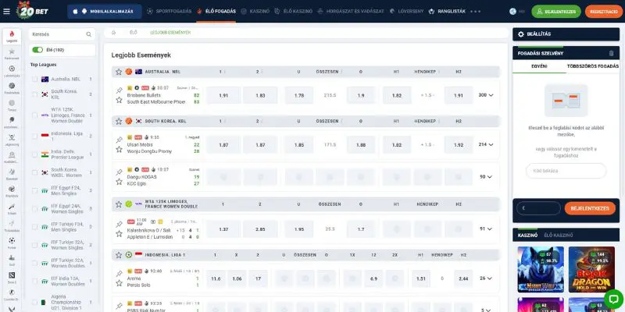Viewport: 625px width, 312px height.
Task: Clear betting slip with trash icon
Action: 612,53
